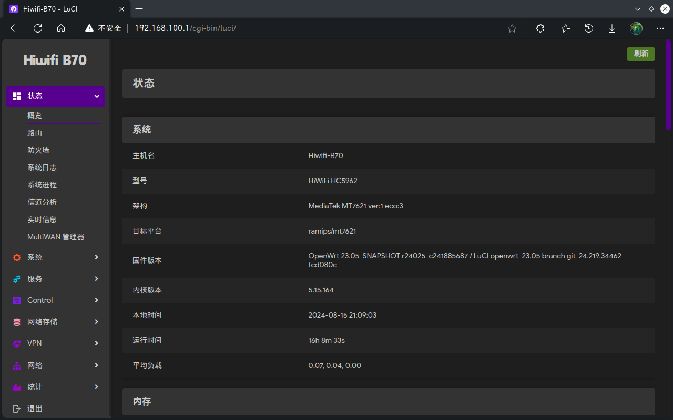Image resolution: width=673 pixels, height=420 pixels.
Task: Click the 刷新 refresh button
Action: point(640,54)
